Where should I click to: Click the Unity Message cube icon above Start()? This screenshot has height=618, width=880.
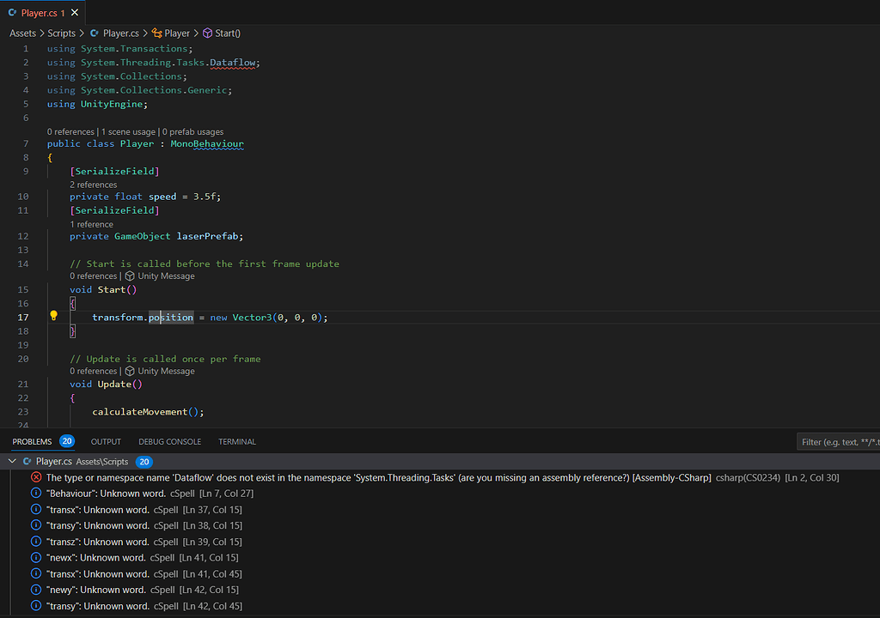[x=130, y=276]
